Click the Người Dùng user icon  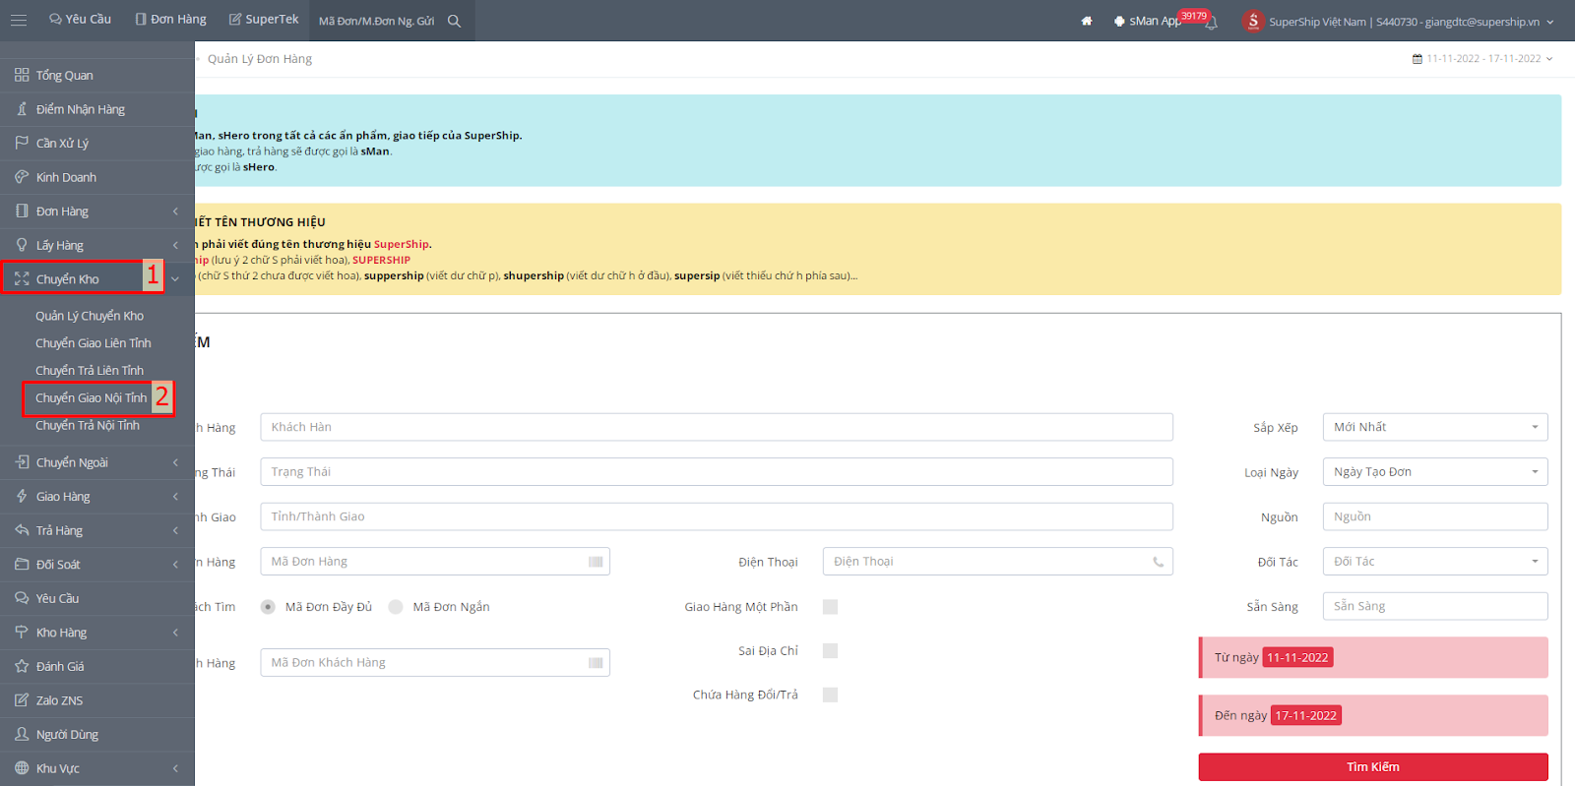[22, 734]
